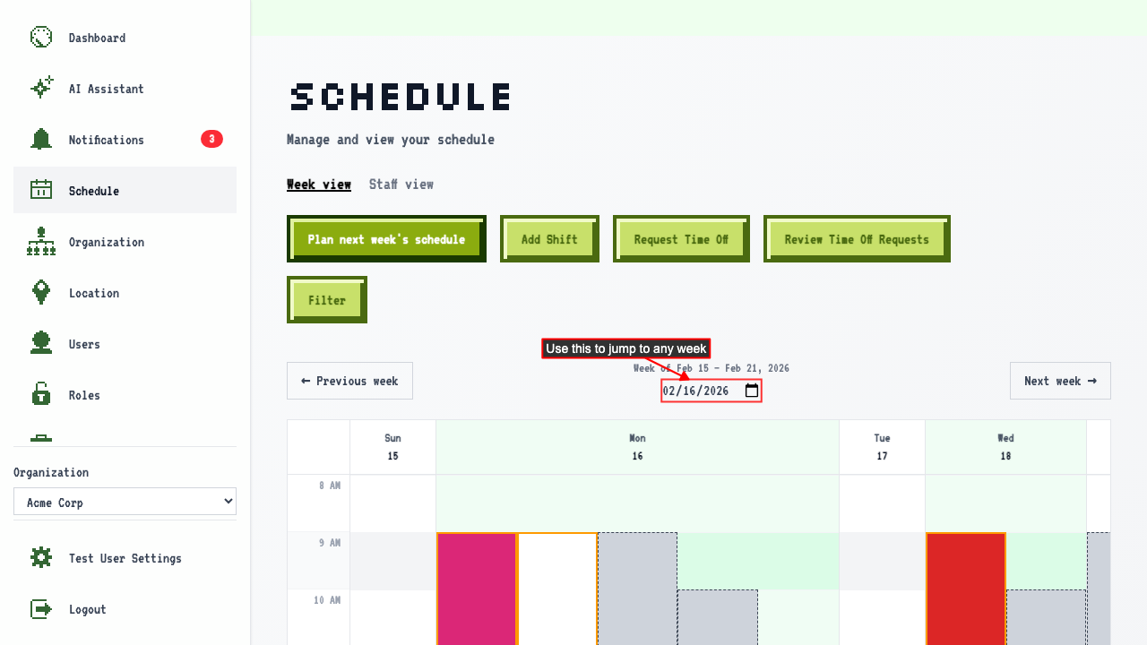Click the week date input field
The height and width of the screenshot is (645, 1147).
point(711,391)
